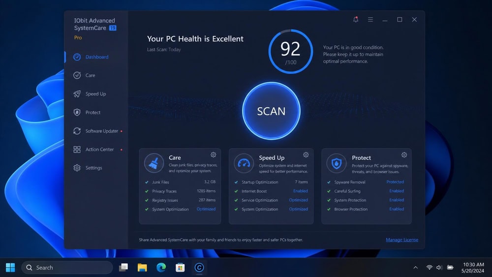492x277 pixels.
Task: Open Action Center label
Action: coord(99,149)
